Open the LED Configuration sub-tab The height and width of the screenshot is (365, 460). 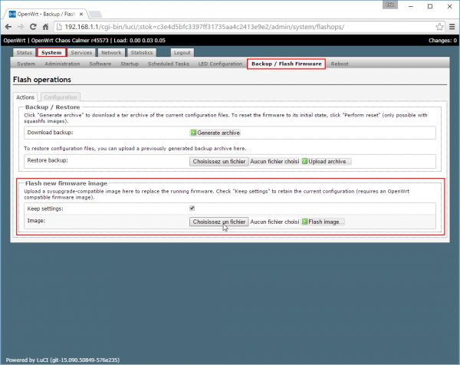[x=220, y=64]
